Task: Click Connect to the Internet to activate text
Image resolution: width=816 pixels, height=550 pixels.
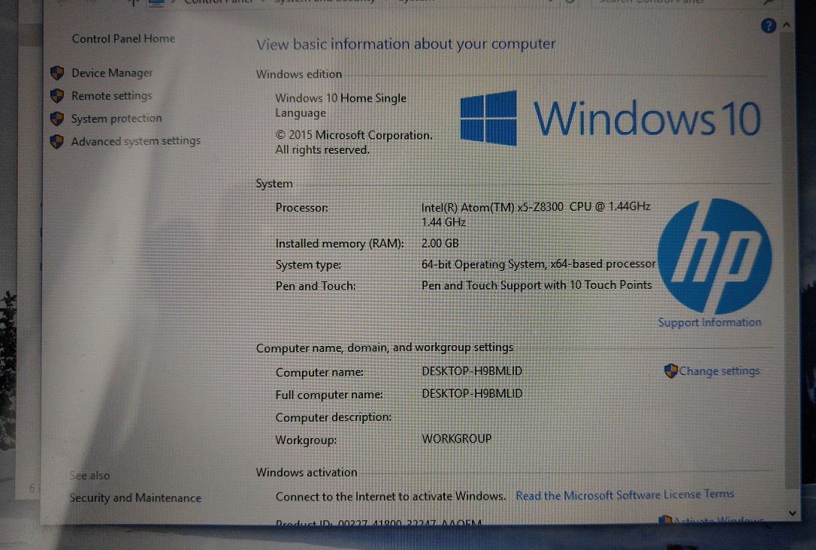Action: 390,497
